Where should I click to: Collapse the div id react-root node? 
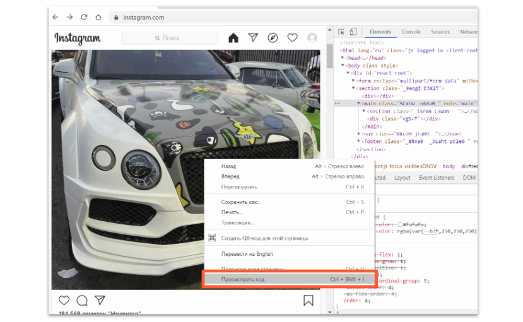(x=348, y=73)
